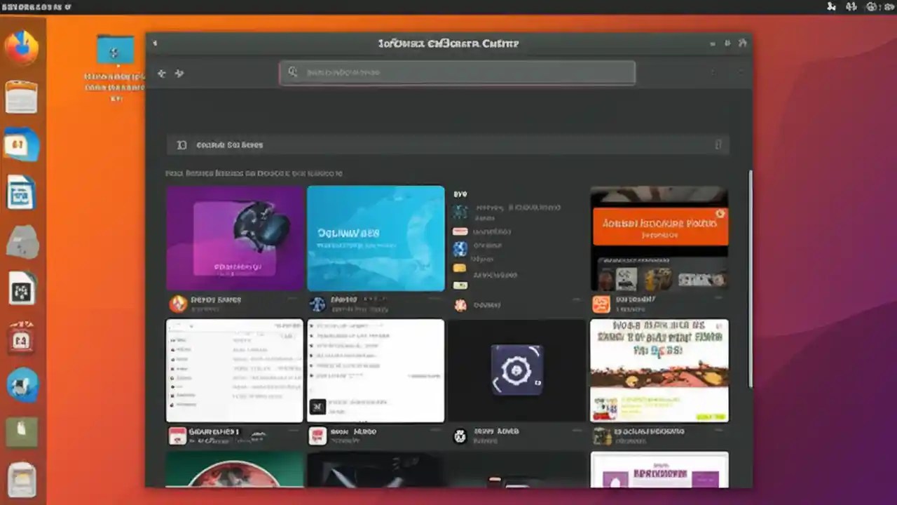Click the yellow app icon in the middle column
This screenshot has height=505, width=897.
(460, 267)
